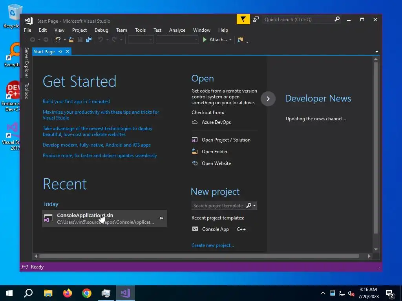Open the toolbar options overflow arrow
The width and height of the screenshot is (402, 301).
pos(247,42)
